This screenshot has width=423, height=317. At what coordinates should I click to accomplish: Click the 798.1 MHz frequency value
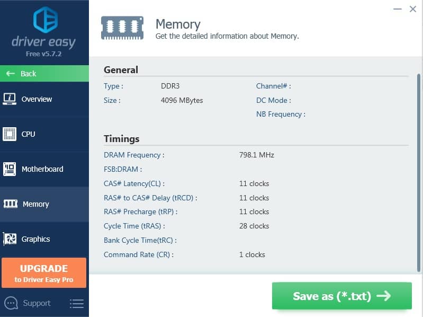pyautogui.click(x=257, y=155)
